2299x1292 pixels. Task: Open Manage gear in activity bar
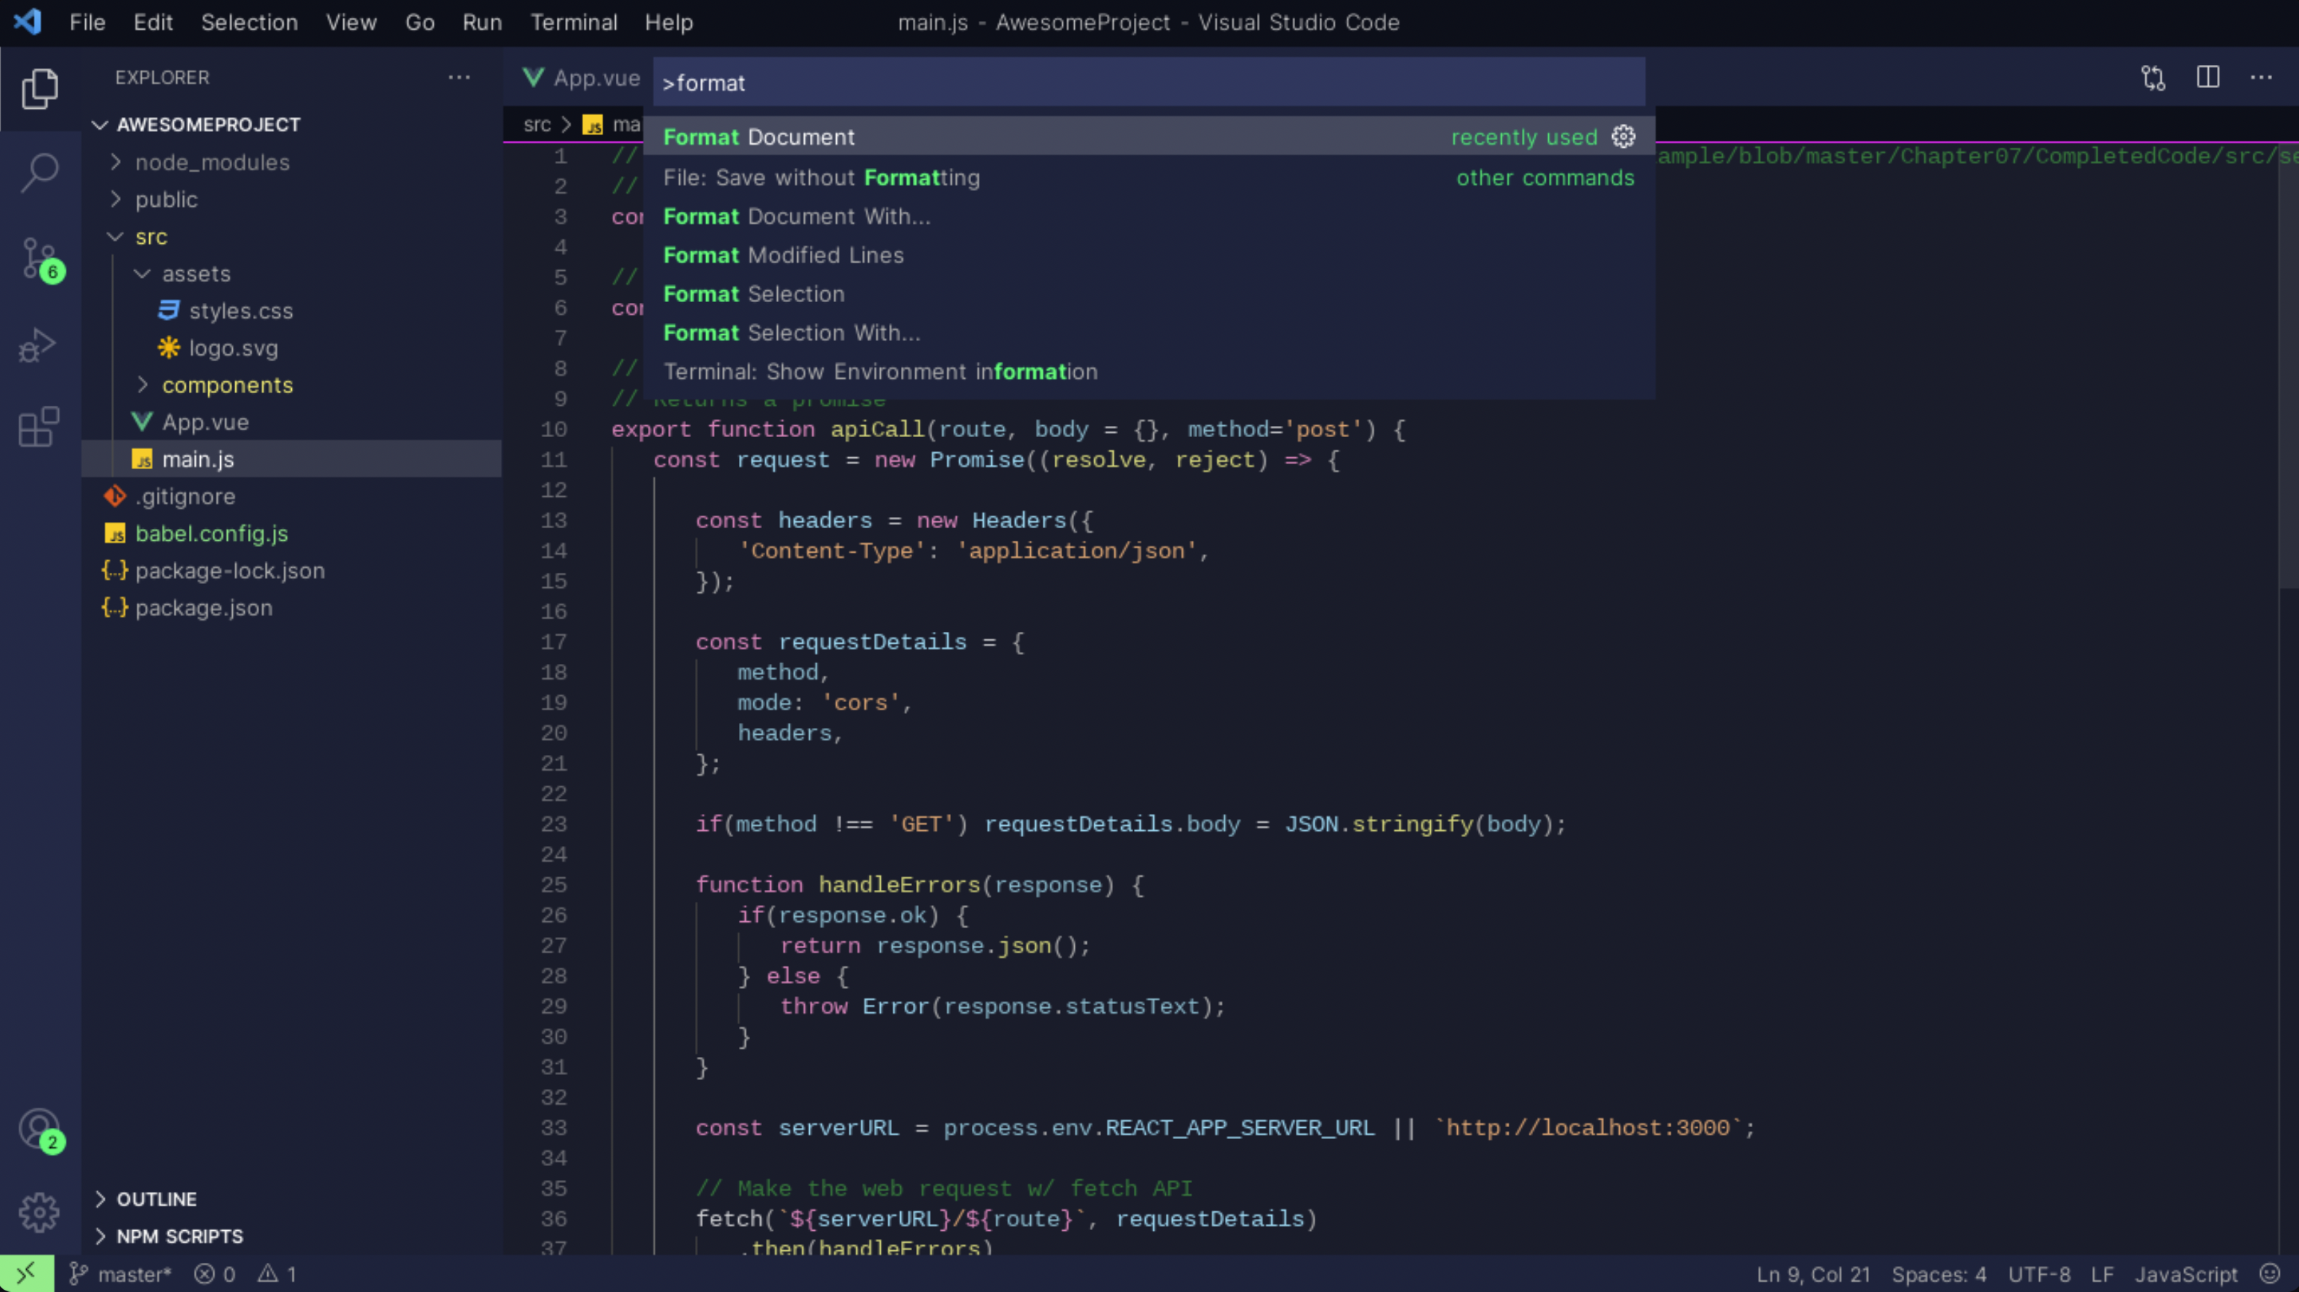tap(40, 1211)
